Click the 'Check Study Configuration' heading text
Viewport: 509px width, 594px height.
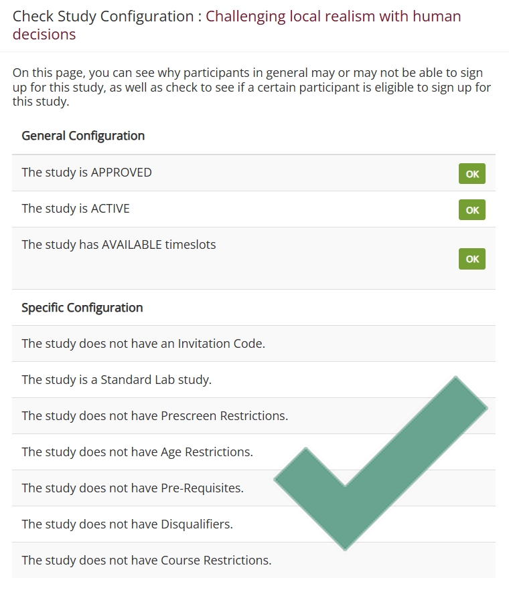click(x=103, y=16)
